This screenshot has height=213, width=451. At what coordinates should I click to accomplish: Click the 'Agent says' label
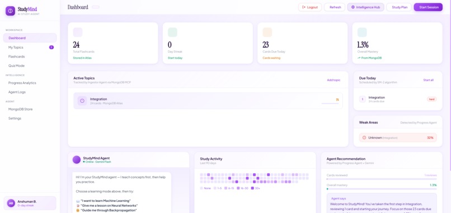pyautogui.click(x=339, y=198)
